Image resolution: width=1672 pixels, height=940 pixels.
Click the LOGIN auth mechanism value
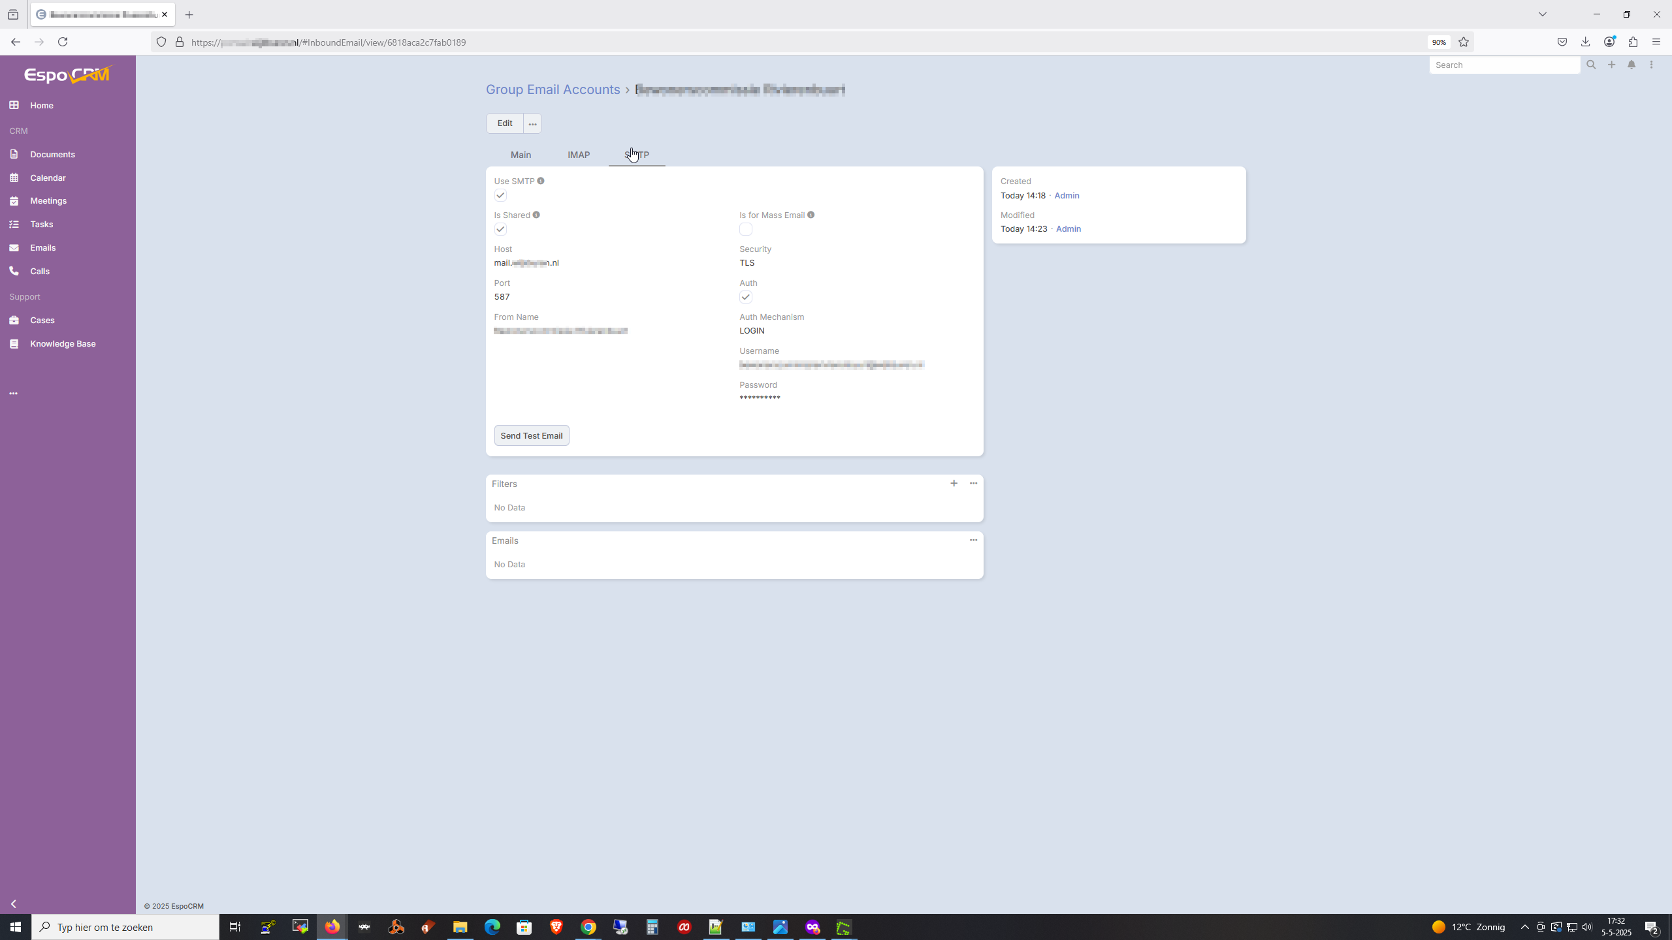pos(752,330)
